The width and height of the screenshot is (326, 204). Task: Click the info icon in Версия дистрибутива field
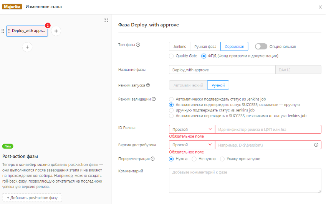click(316, 145)
